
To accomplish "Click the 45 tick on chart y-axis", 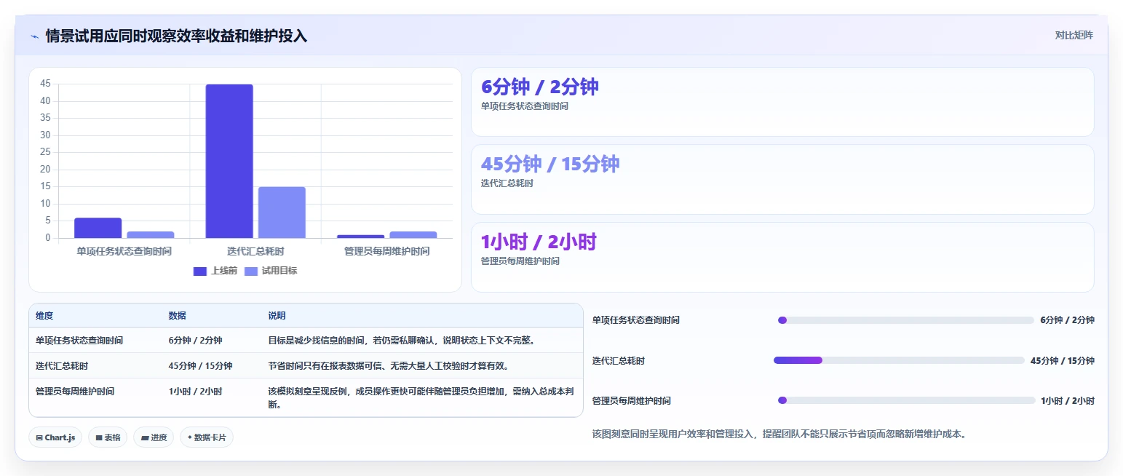I will coord(45,84).
